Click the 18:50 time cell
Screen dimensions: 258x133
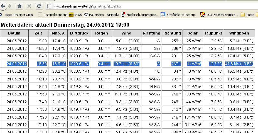[38, 48]
